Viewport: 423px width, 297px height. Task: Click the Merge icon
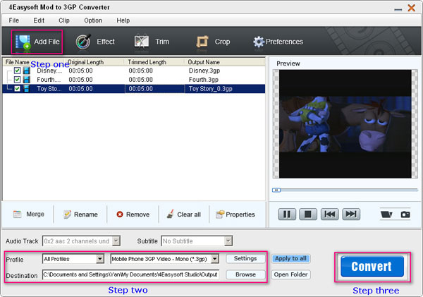[17, 214]
